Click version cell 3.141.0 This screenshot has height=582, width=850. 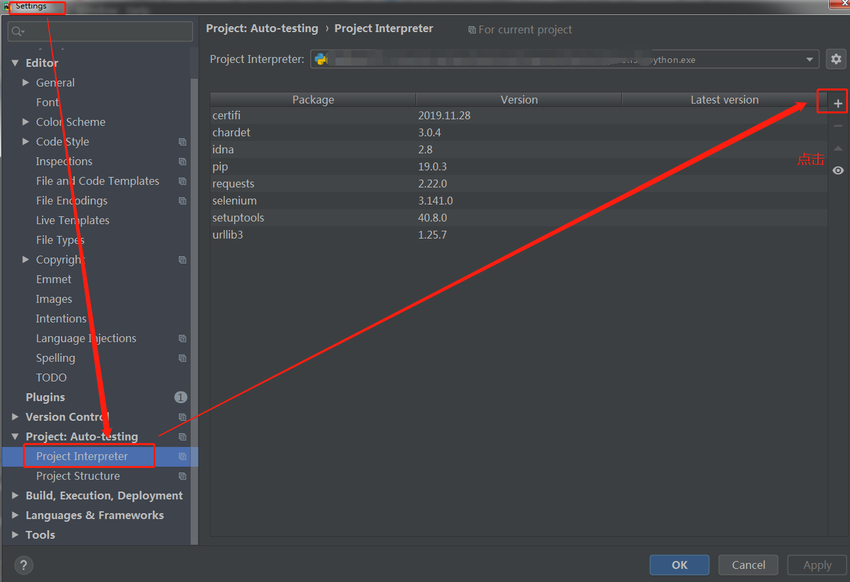[x=435, y=201]
